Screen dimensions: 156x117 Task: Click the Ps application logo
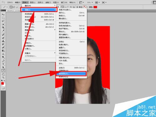coord(3,2)
